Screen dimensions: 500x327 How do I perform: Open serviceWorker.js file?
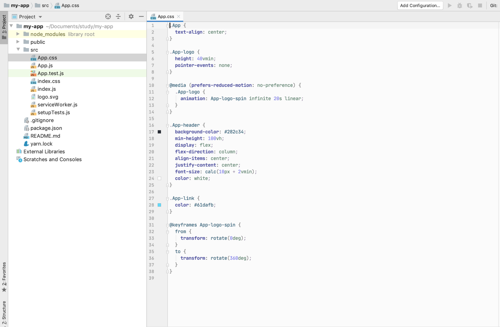click(77, 105)
